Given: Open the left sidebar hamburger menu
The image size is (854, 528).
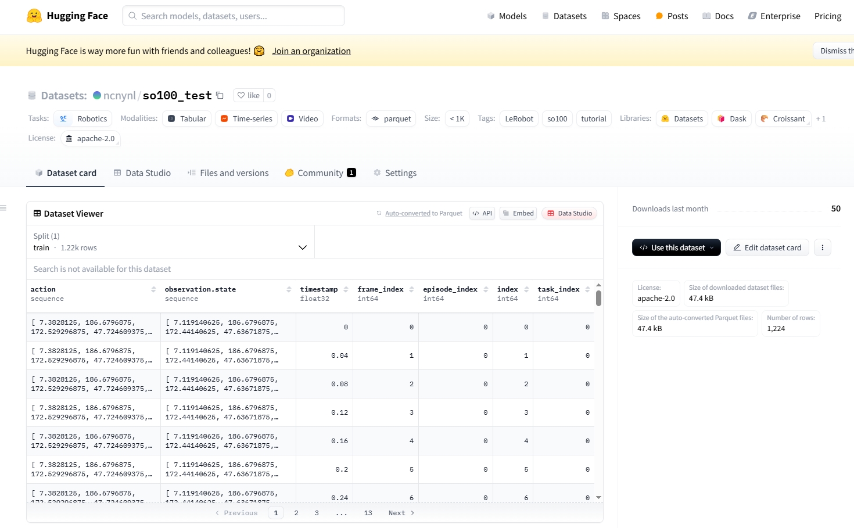Looking at the screenshot, I should (3, 208).
